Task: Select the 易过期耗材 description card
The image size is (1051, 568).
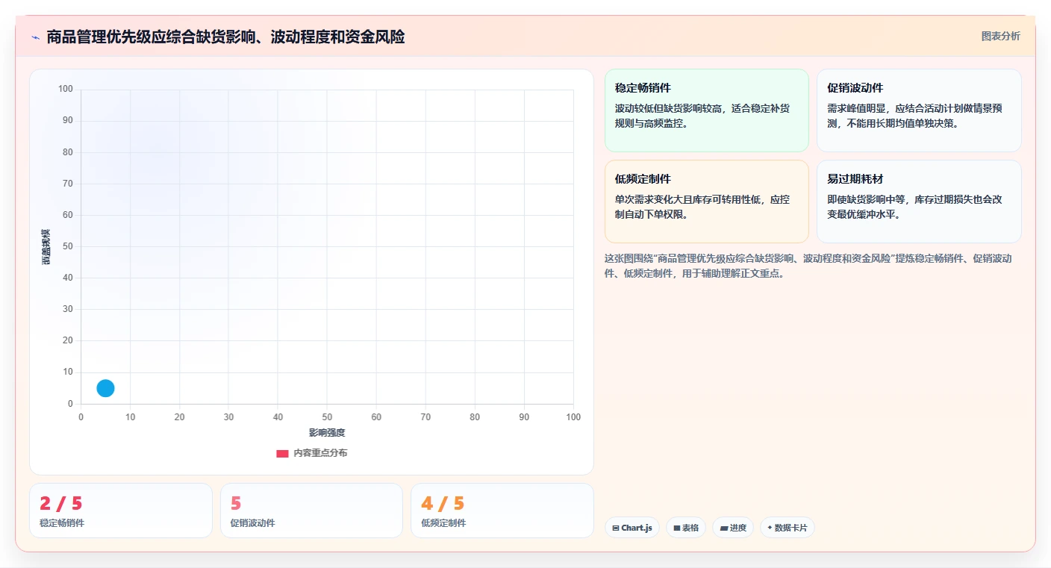Action: coord(919,202)
